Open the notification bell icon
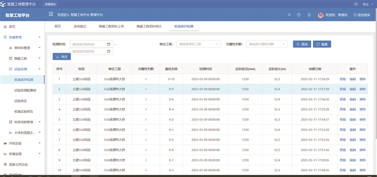Image resolution: width=377 pixels, height=177 pixels. 309,15
